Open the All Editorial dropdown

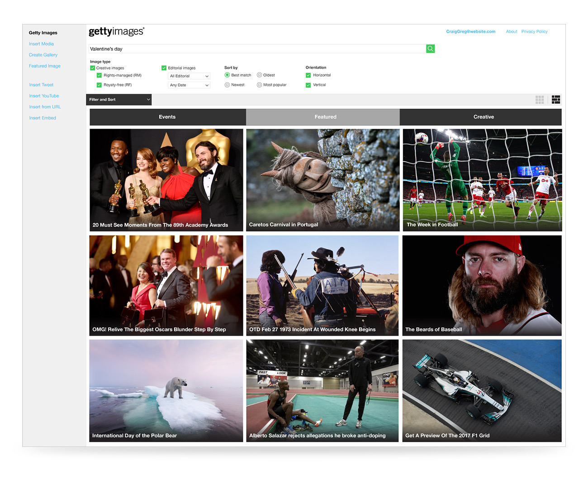coord(189,76)
